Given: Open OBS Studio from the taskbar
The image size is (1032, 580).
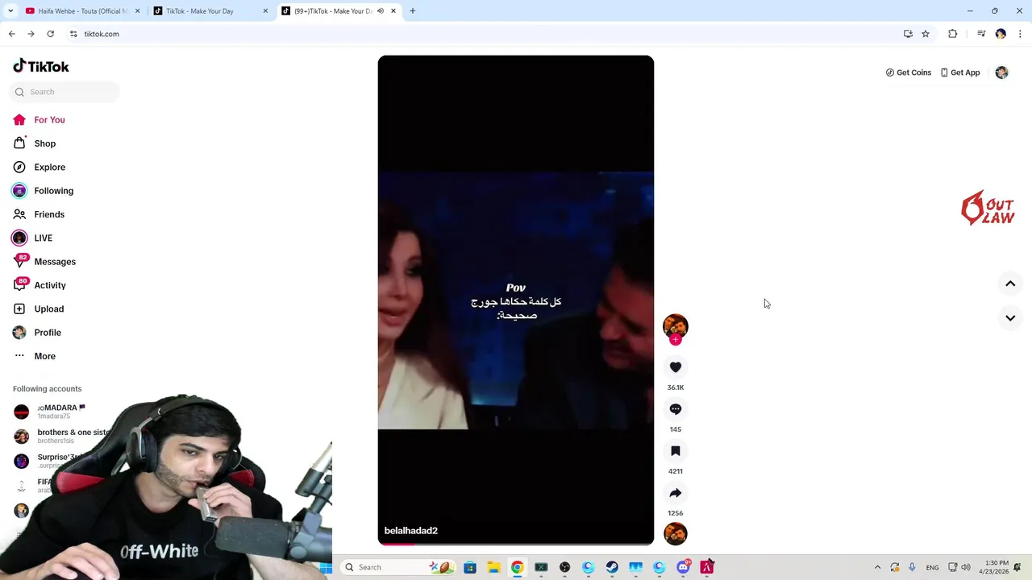Looking at the screenshot, I should (x=564, y=567).
